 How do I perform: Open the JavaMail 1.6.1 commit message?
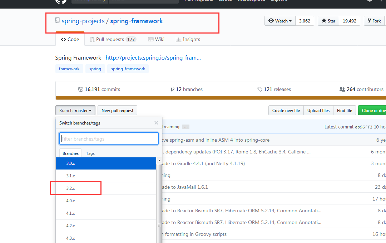click(185, 187)
